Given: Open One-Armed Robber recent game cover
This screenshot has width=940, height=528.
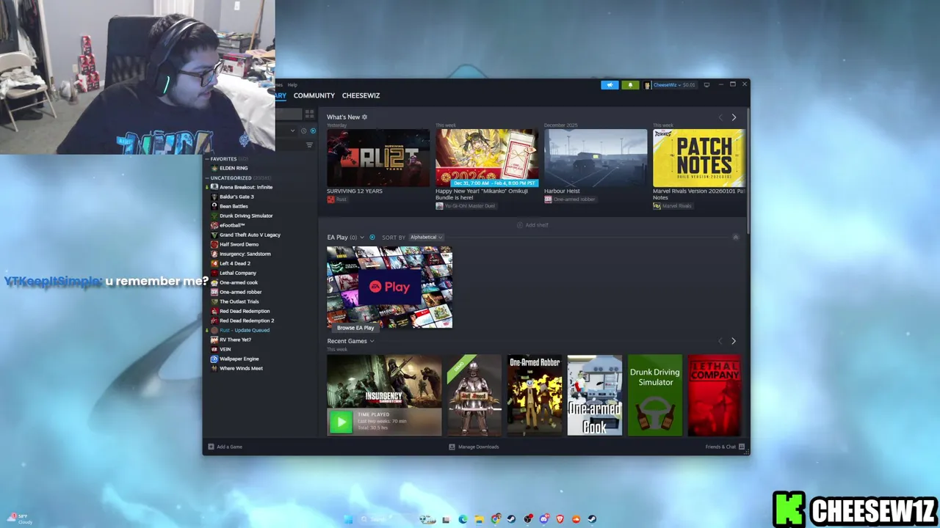Looking at the screenshot, I should point(535,395).
